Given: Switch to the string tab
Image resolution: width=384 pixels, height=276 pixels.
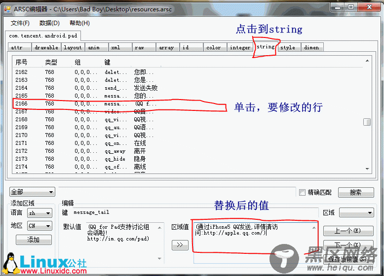Looking at the screenshot, I should 266,46.
